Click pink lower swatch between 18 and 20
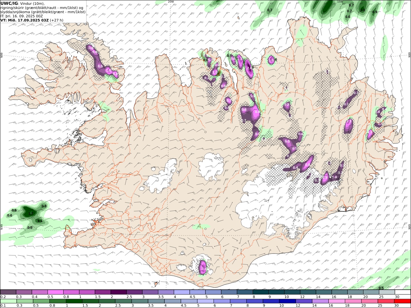 (354, 301)
